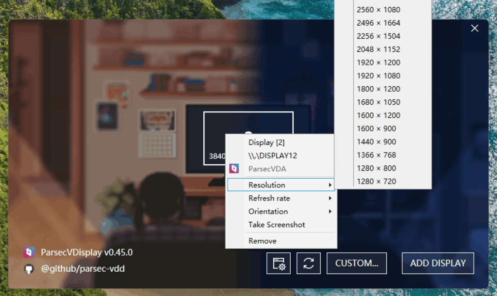Click the ParsecVDisplay logo icon
497x296 pixels.
[x=29, y=252]
